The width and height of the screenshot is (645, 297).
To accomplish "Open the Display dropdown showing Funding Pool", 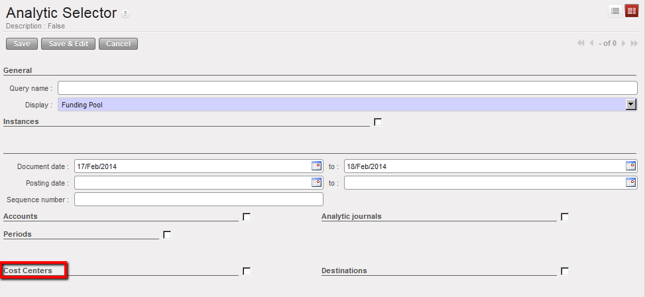I will click(630, 105).
